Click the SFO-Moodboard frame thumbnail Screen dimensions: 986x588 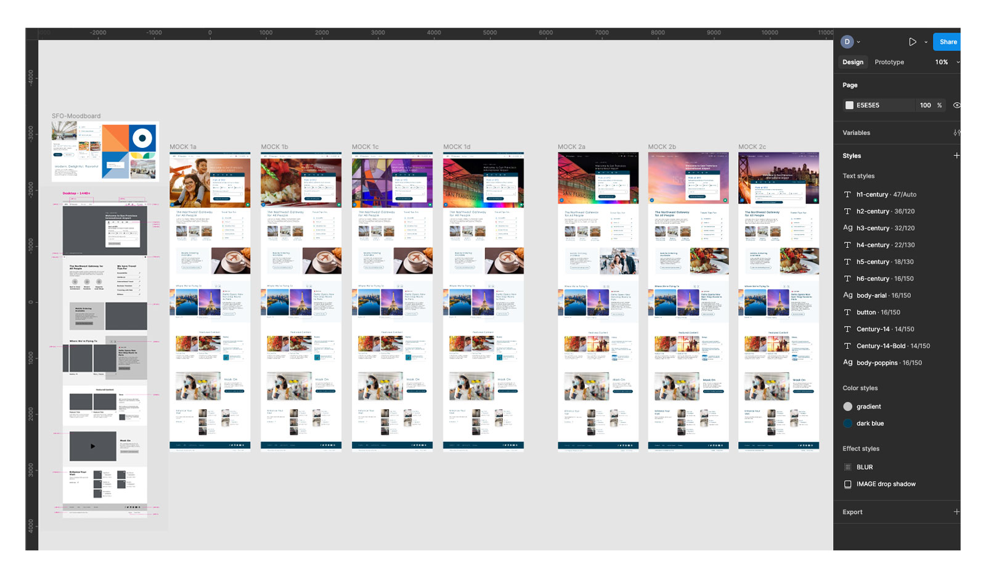tap(105, 151)
